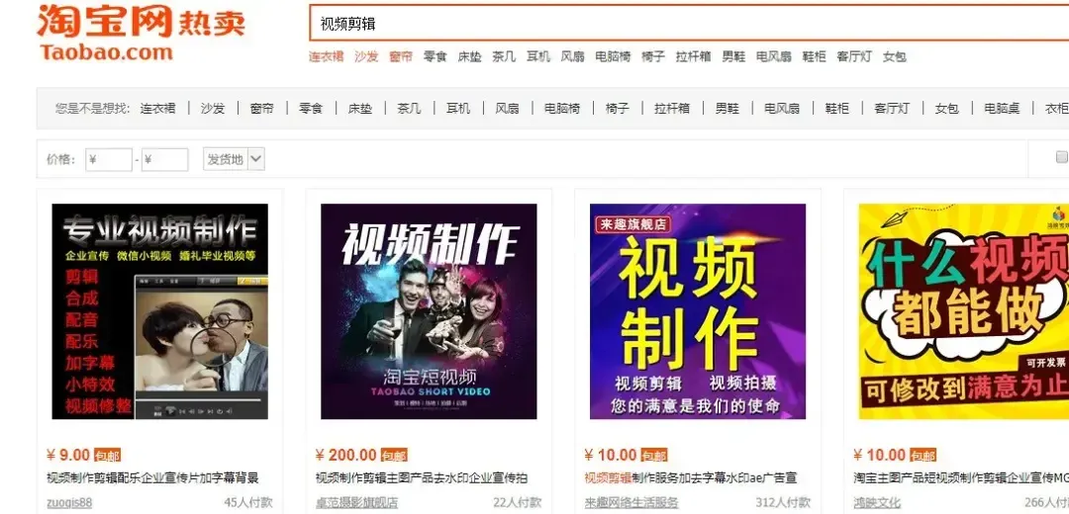Select 沙发 in the 您是不是想找 bar

(212, 109)
